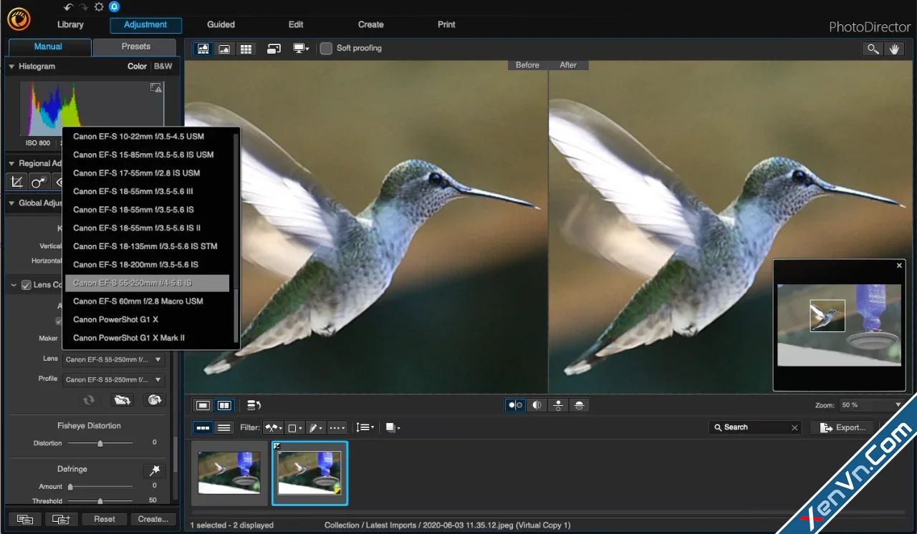Click the view history/rotate icon

click(254, 405)
